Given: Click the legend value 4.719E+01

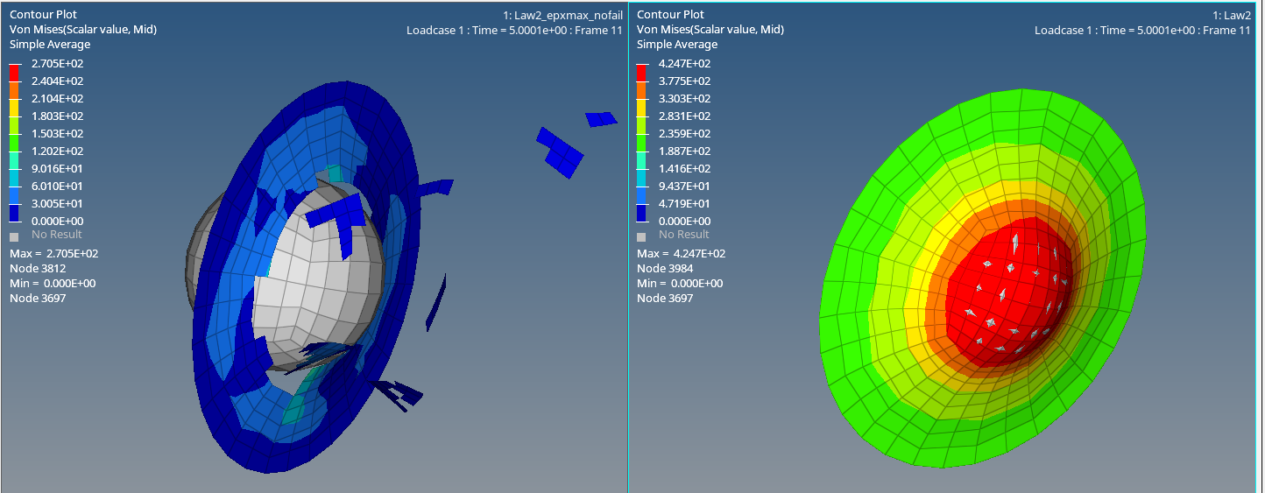Looking at the screenshot, I should (x=684, y=203).
